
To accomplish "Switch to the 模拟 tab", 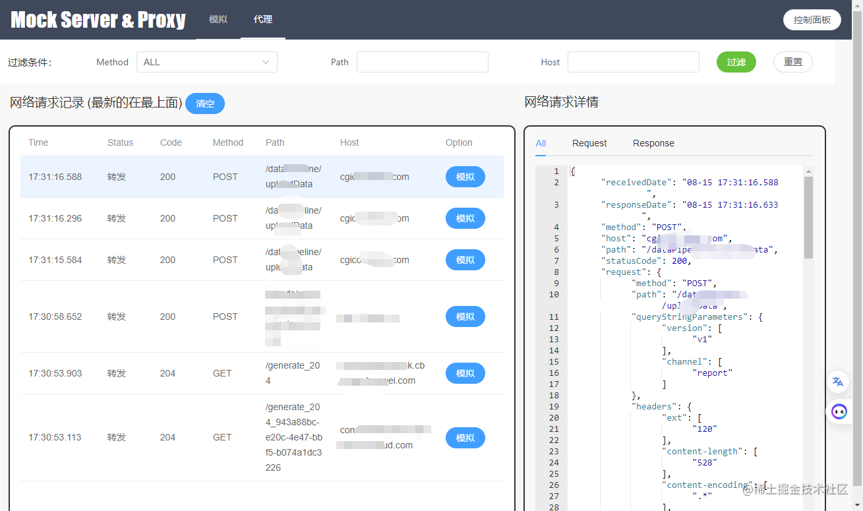I will pyautogui.click(x=218, y=19).
